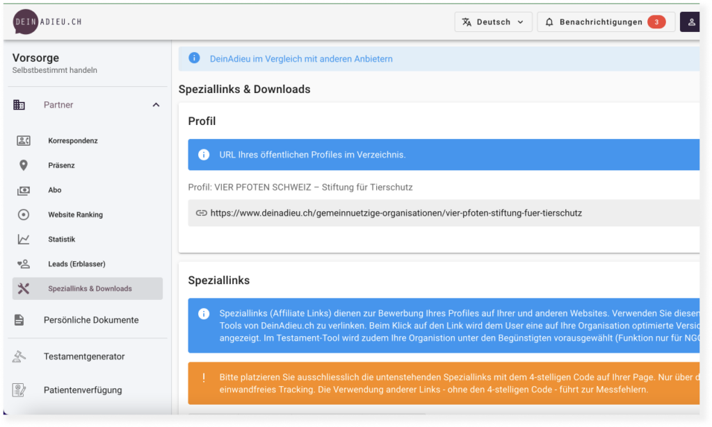The image size is (712, 427).
Task: Click the DeinAdieu im Vergleich link
Action: pos(301,59)
